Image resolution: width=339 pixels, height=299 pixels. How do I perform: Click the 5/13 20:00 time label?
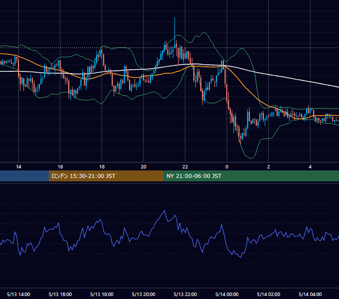click(x=144, y=294)
